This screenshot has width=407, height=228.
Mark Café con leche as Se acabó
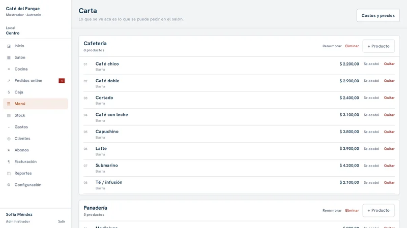(371, 115)
